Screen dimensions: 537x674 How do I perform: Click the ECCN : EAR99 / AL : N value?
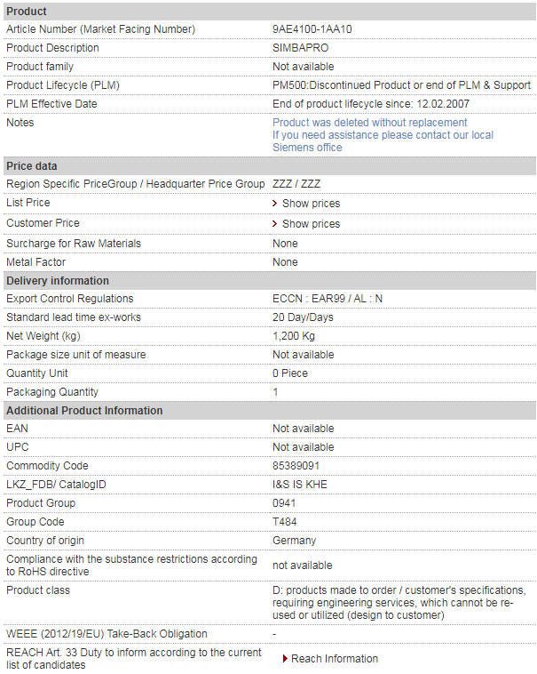click(328, 299)
